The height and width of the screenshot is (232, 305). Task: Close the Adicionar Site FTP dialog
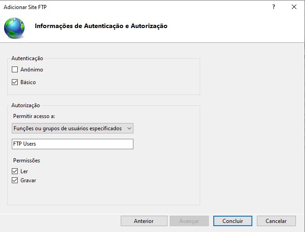click(x=294, y=7)
